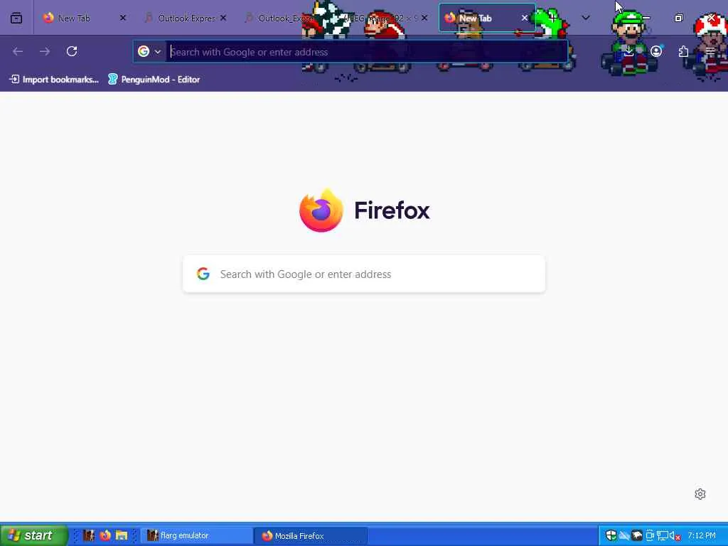Launch flarg emulator quick launch icon
The image size is (728, 546).
coord(89,535)
